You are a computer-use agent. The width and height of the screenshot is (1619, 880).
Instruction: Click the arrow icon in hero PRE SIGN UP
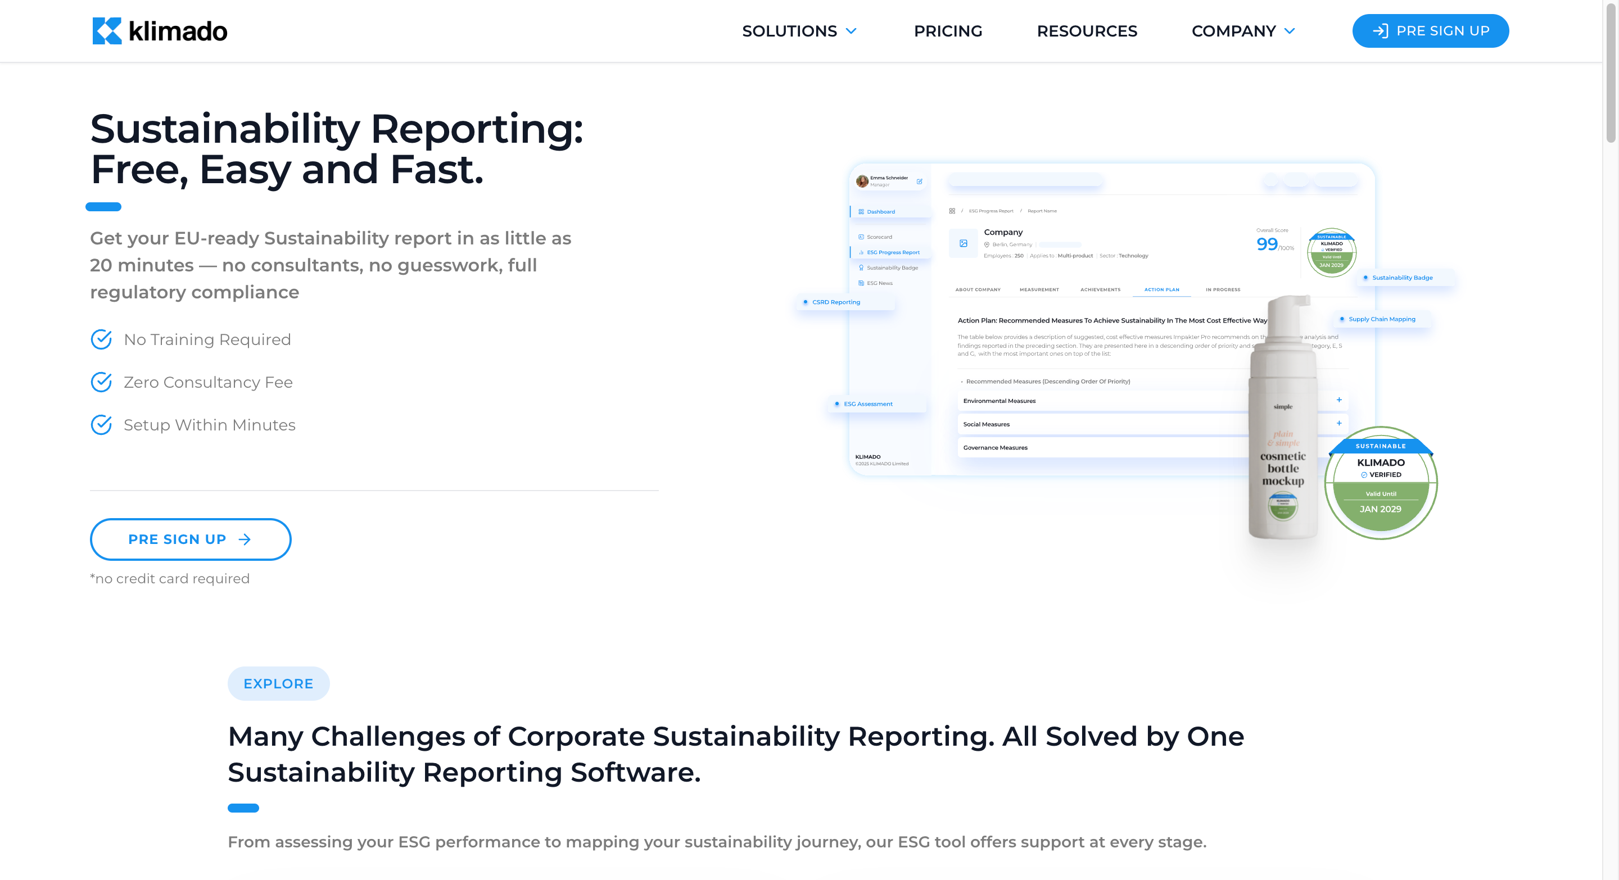[245, 539]
